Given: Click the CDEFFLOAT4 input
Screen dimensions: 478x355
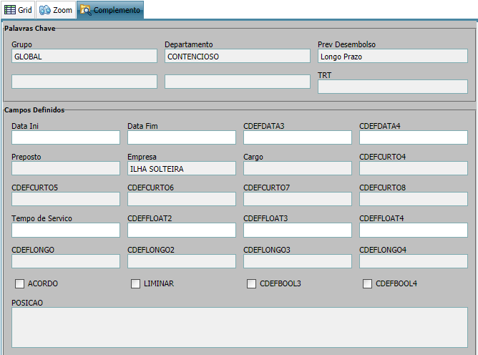Looking at the screenshot, I should tap(414, 230).
